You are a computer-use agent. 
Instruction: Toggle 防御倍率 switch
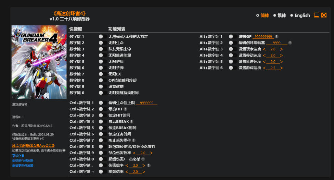tap(103, 171)
